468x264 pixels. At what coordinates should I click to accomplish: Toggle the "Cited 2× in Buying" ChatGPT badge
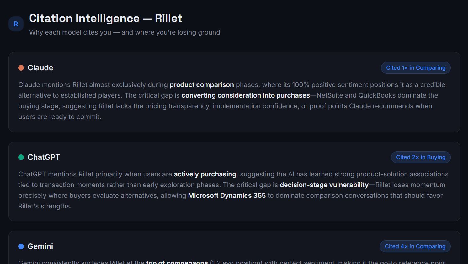point(421,157)
